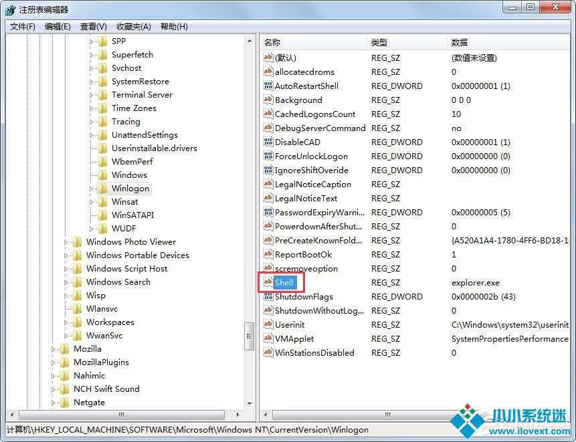Viewport: 576px width, 442px height.
Task: Select the PowerdownAfterShutdown value name
Action: pos(318,226)
